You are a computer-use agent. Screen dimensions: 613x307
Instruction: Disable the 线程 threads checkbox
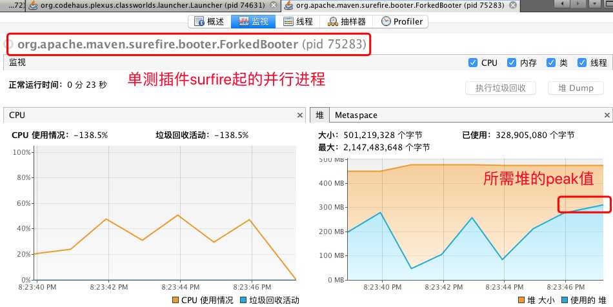pyautogui.click(x=582, y=63)
